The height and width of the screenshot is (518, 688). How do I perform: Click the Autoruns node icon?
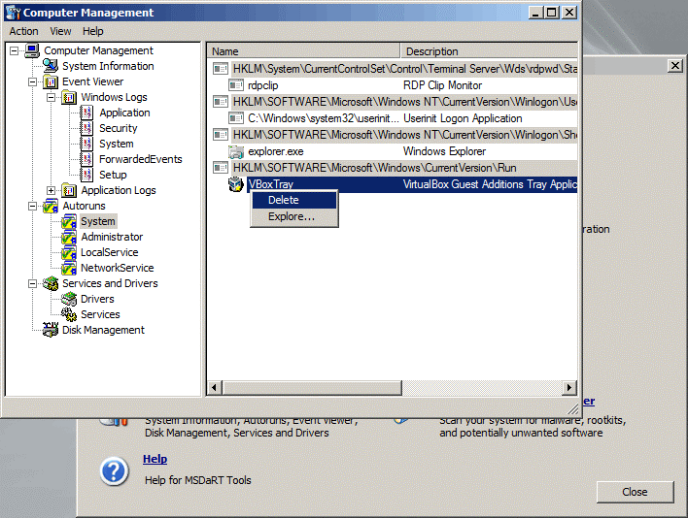[51, 206]
